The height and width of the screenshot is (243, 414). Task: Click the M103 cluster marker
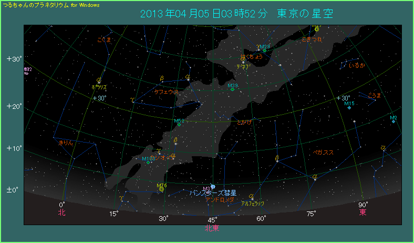coord(148,162)
